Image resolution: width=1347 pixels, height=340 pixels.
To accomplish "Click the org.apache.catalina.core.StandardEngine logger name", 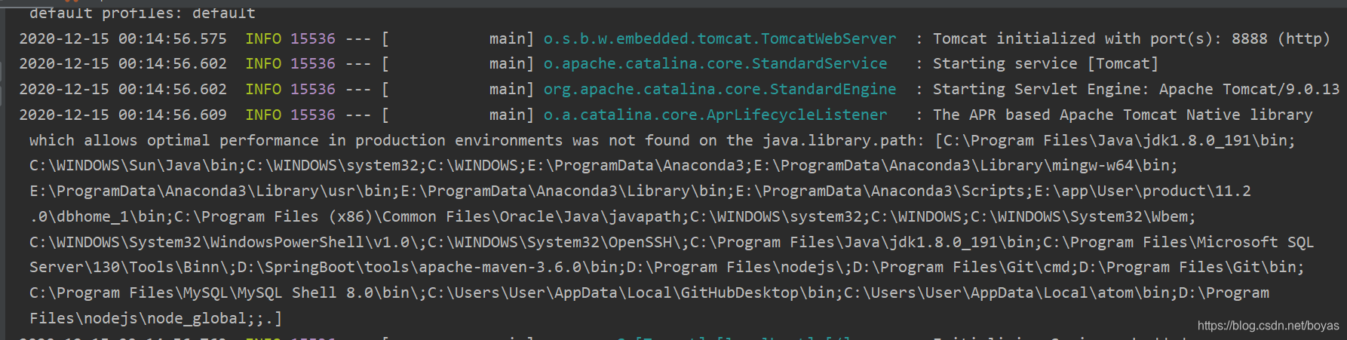I will [x=720, y=90].
